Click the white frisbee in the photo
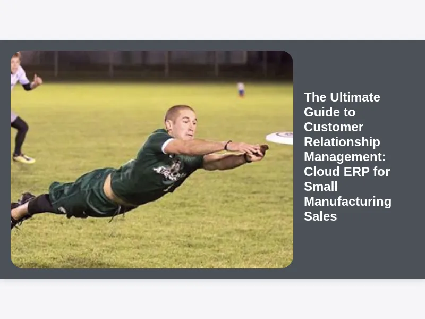The image size is (425, 319). click(x=279, y=138)
